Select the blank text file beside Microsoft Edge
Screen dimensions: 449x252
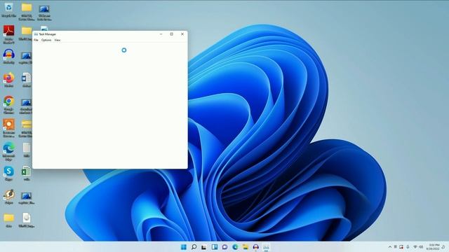tap(27, 150)
